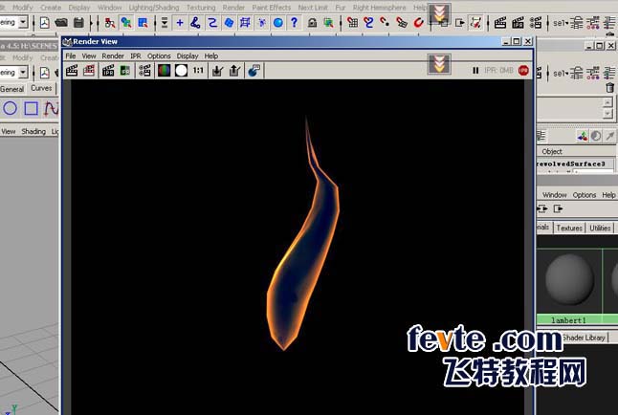Open the sel field dropdown on main status line
This screenshot has width=618, height=415.
click(562, 23)
